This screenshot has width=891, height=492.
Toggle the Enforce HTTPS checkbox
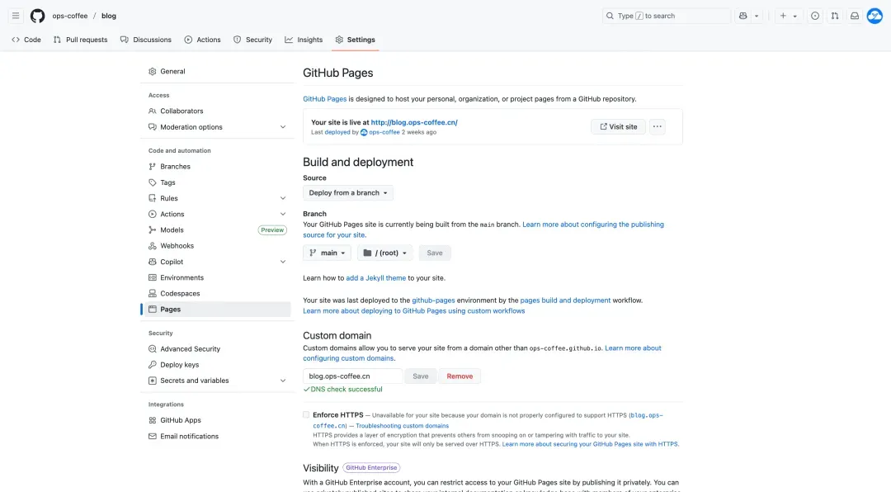tap(306, 414)
